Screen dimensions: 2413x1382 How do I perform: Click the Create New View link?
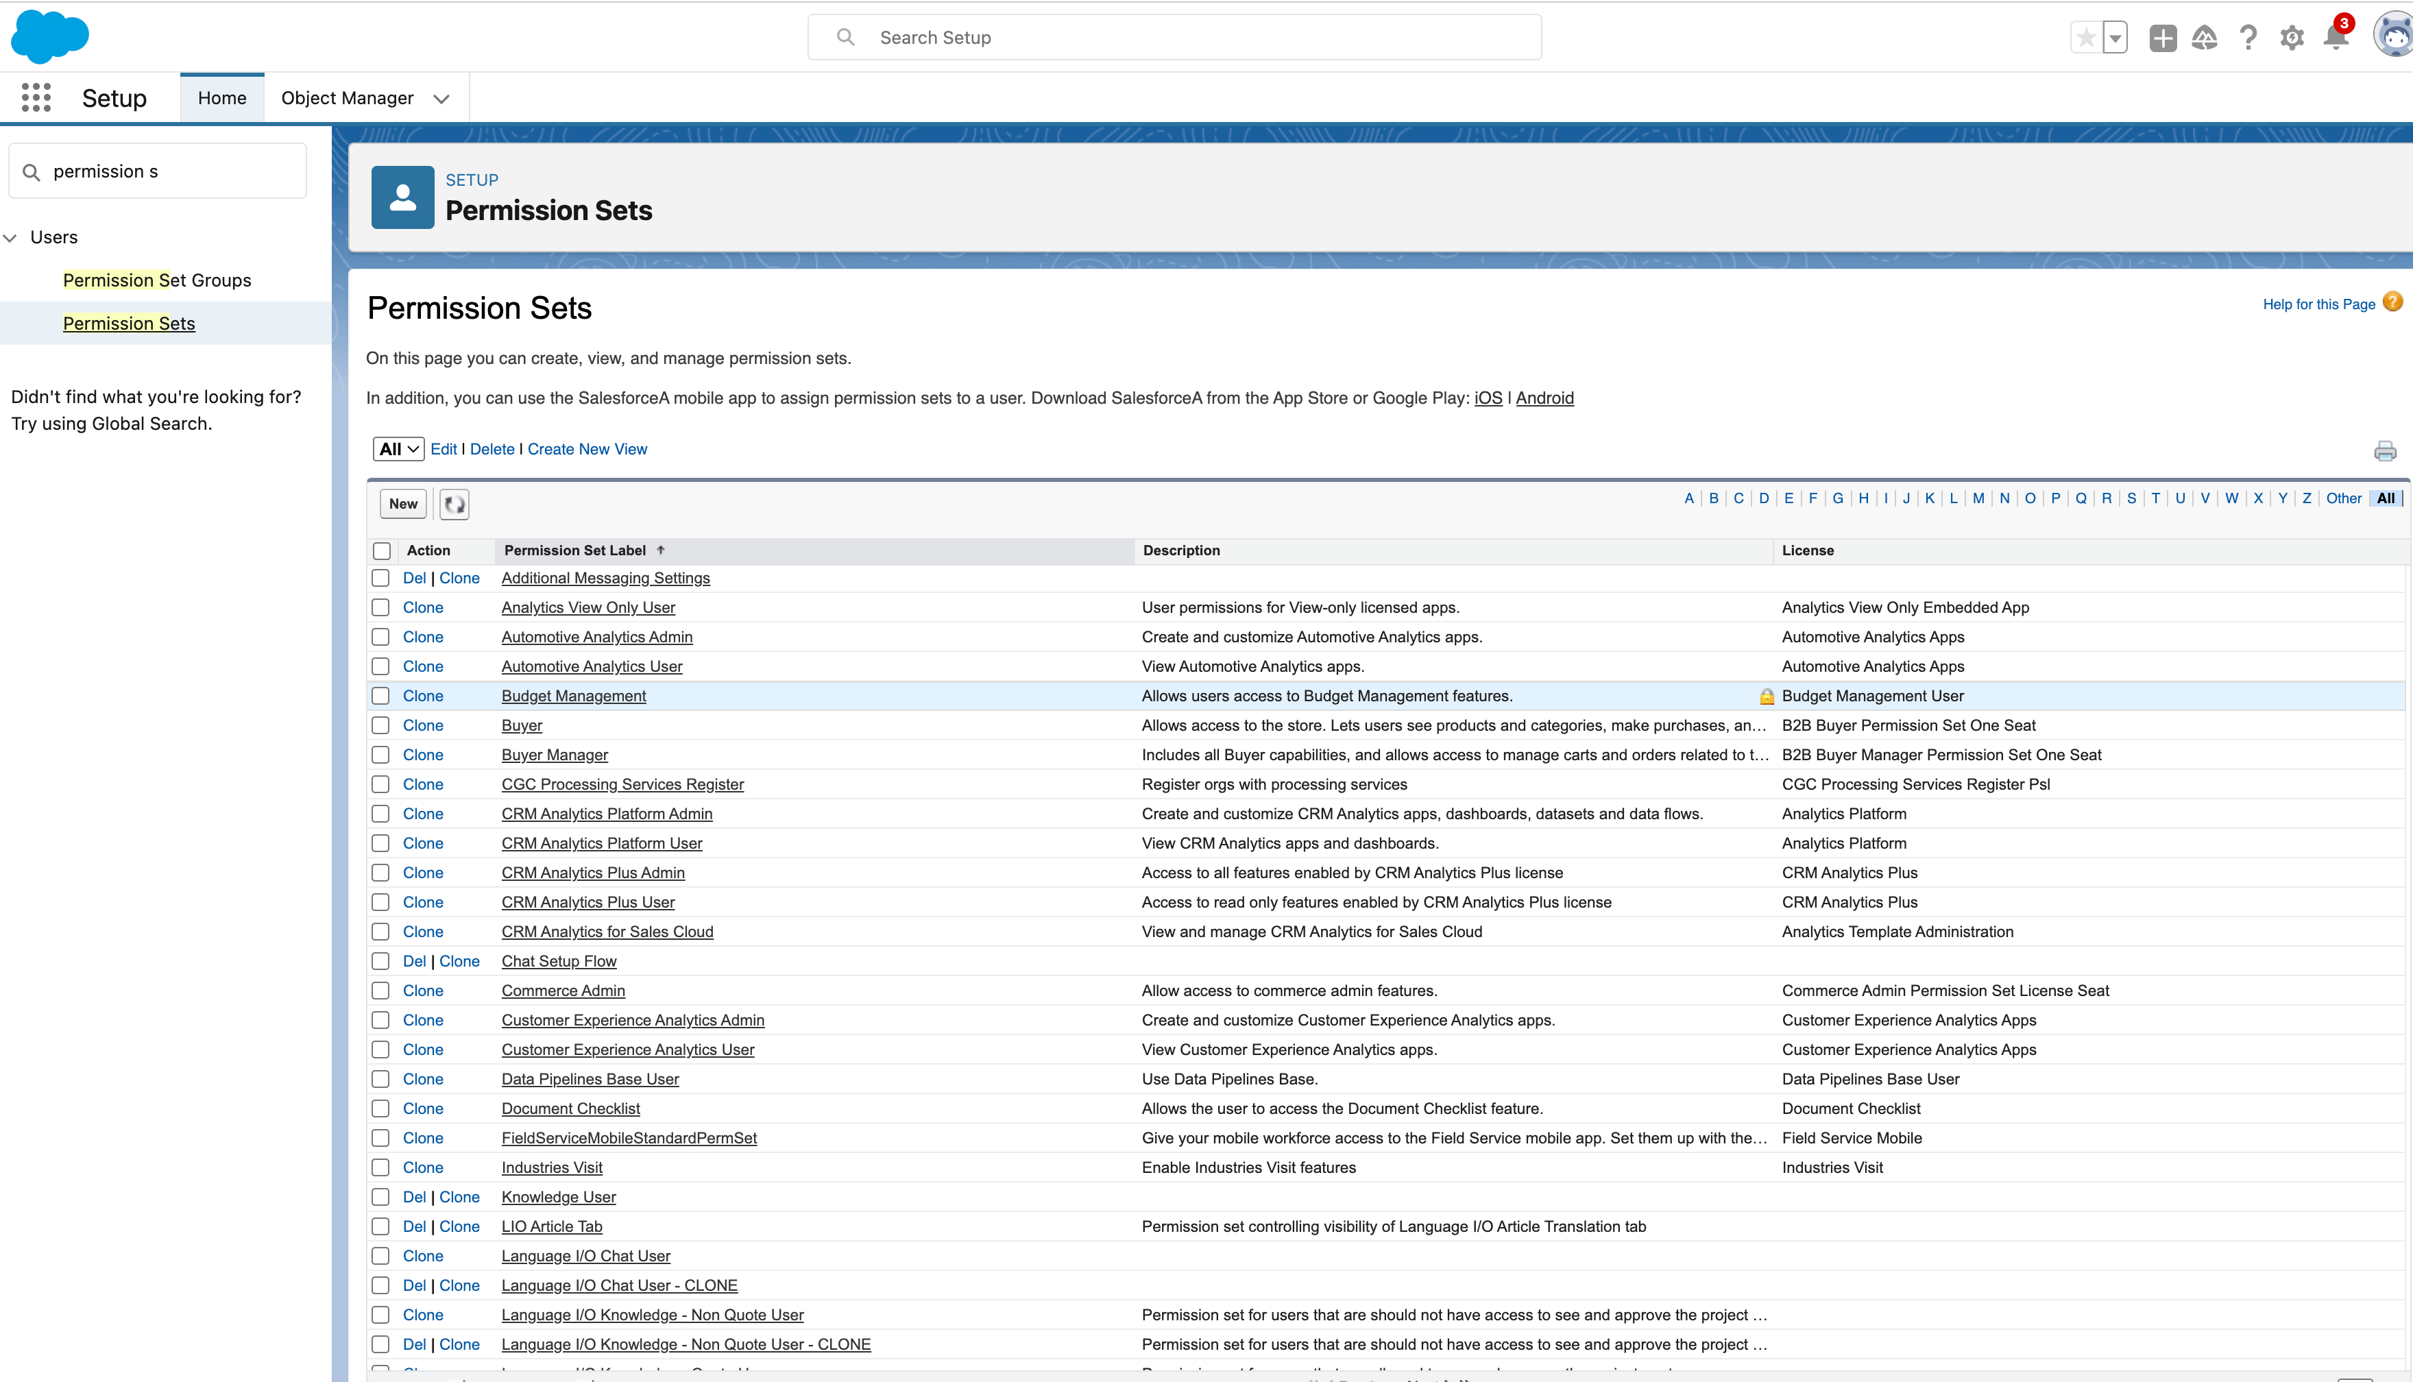587,449
